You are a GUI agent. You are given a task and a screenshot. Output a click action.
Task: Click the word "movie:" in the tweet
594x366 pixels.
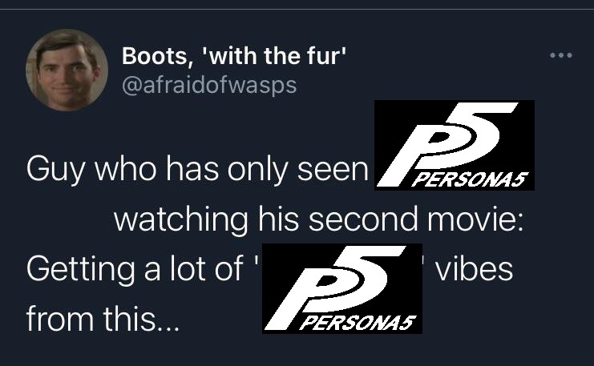[476, 219]
